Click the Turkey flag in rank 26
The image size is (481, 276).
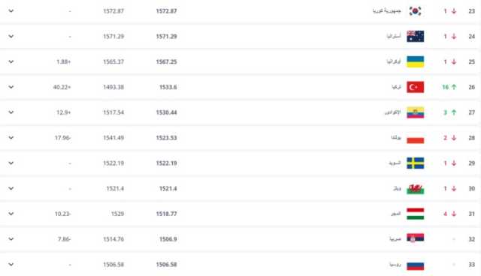tap(416, 87)
